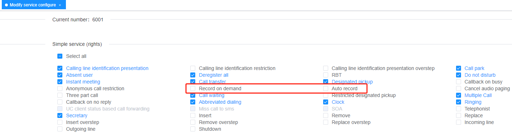Enable the Telephonist checkbox

point(459,109)
